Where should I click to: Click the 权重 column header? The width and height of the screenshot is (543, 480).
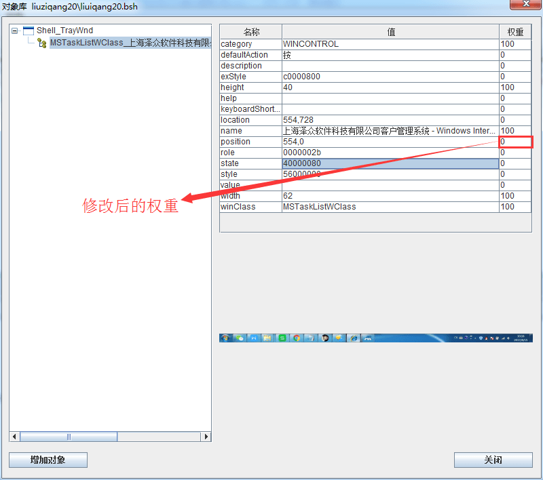(x=515, y=32)
